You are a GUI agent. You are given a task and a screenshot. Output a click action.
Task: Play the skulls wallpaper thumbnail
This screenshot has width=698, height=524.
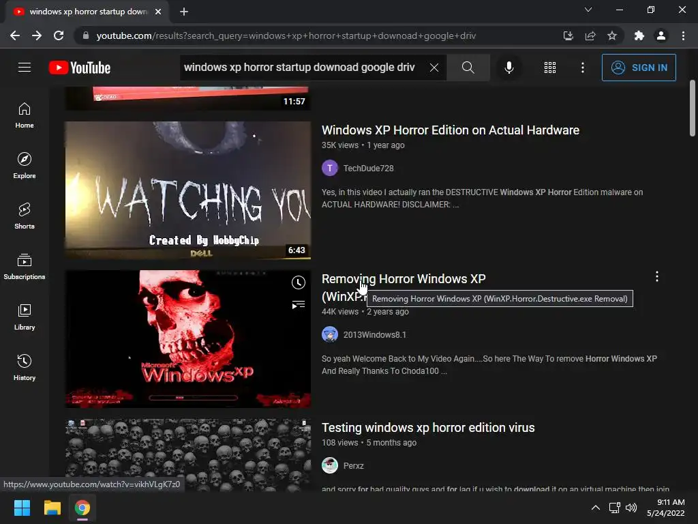188,454
